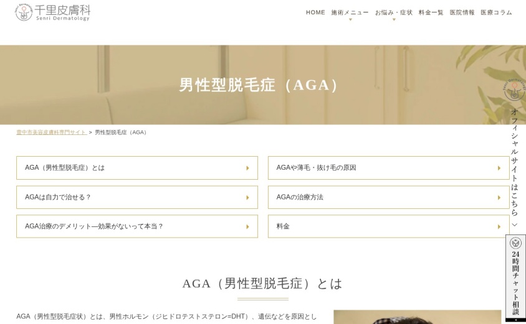The image size is (526, 324).
Task: Expand the arrow under お悩み・症状
Action: click(394, 20)
